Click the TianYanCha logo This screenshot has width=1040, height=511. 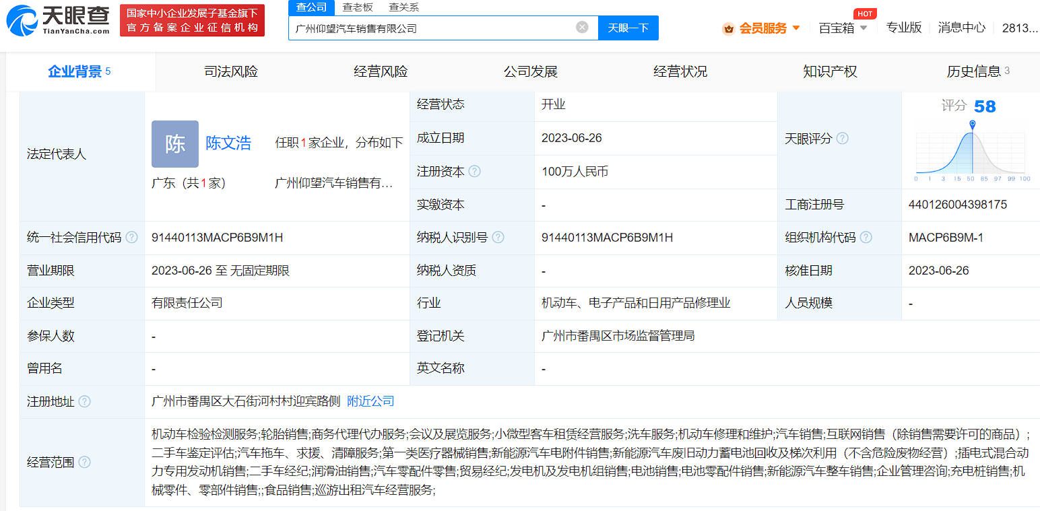(58, 20)
